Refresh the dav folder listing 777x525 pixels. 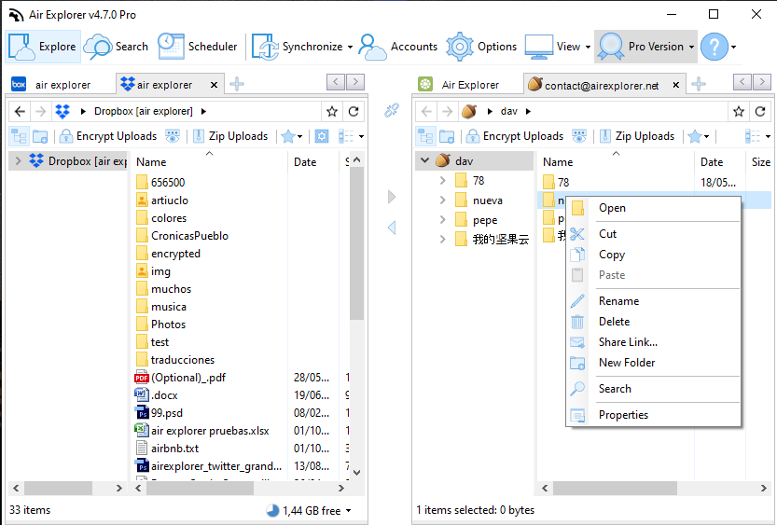760,112
